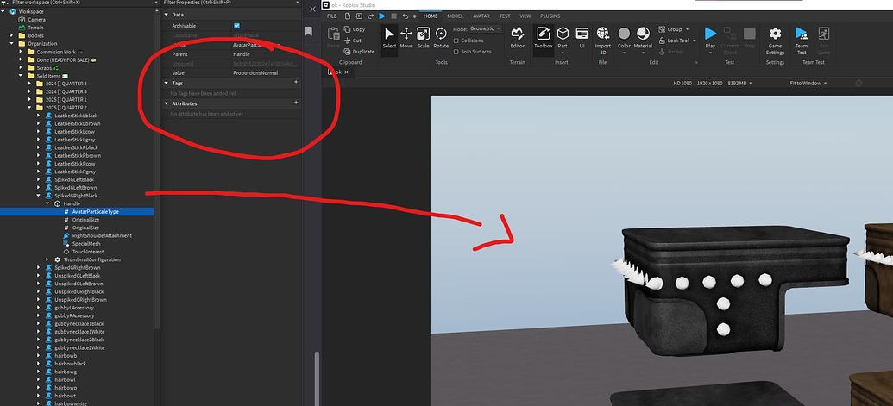Select the hairbowblack accessory
Screen dimensions: 893x406
click(70, 364)
